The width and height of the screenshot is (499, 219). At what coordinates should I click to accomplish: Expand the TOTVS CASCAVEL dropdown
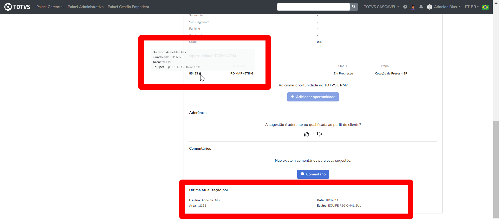coord(381,7)
